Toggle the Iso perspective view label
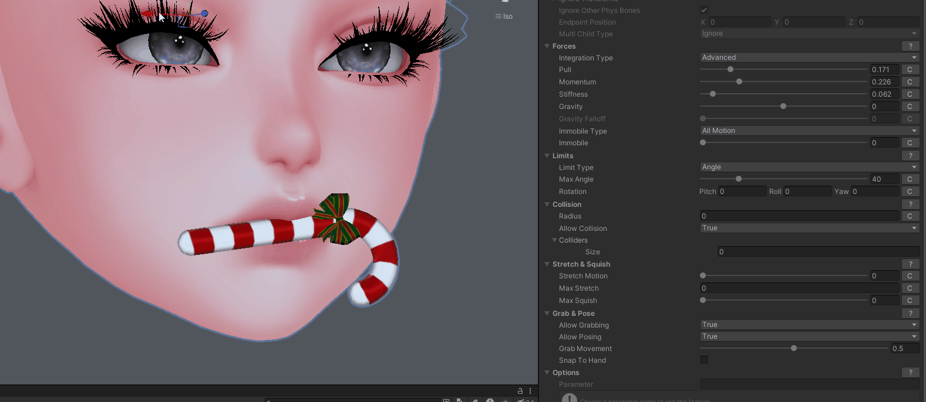Screen dimensions: 926x402 click(x=504, y=16)
